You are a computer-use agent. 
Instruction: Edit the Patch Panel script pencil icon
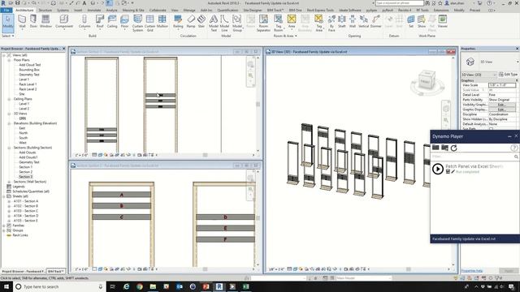tap(453, 172)
